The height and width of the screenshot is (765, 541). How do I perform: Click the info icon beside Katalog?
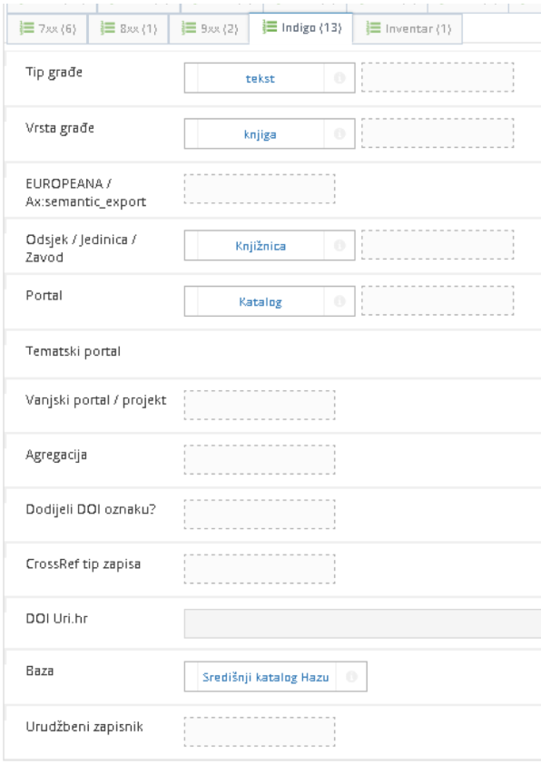pyautogui.click(x=339, y=300)
